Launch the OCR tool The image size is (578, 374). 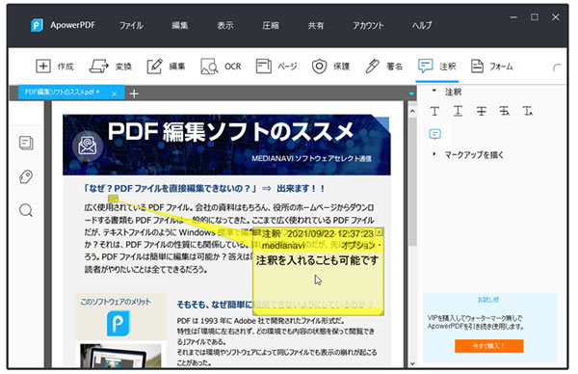[221, 67]
